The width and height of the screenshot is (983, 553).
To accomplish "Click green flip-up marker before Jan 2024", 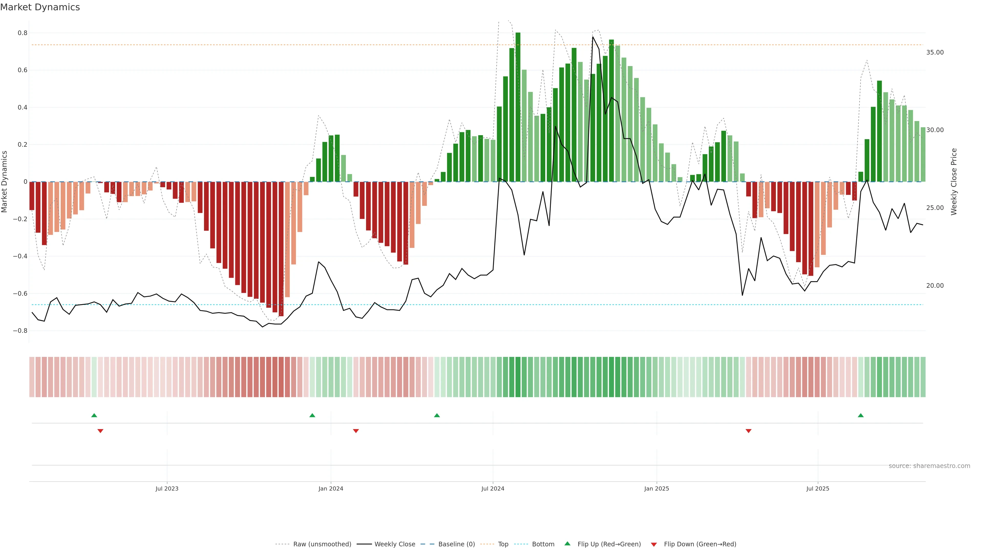I will [312, 415].
